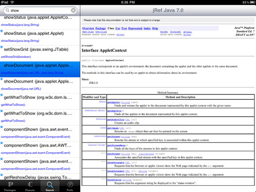
Task: Open the Help navigation link
Action: click(155, 28)
